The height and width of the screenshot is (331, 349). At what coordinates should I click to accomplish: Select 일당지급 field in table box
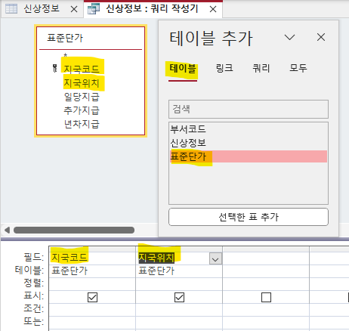[x=82, y=97]
